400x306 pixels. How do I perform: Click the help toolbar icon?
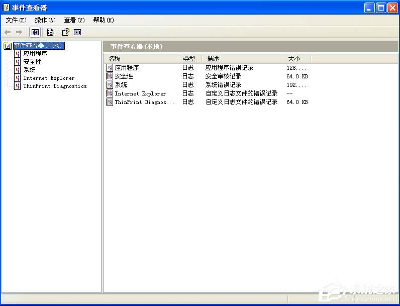point(65,32)
